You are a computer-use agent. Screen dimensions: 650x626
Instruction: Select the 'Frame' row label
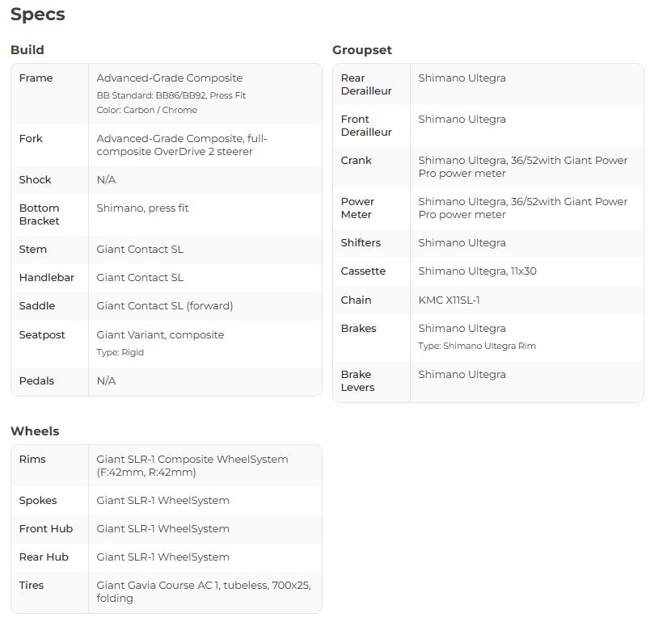36,78
